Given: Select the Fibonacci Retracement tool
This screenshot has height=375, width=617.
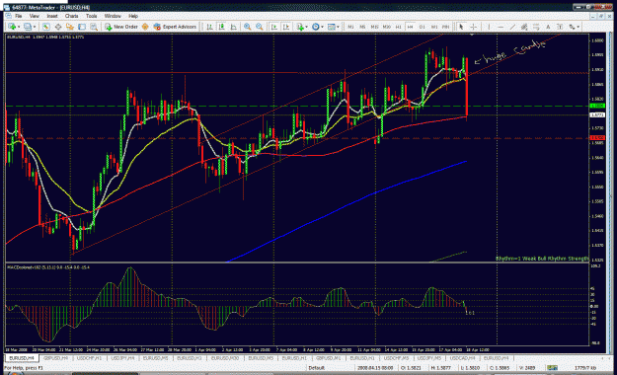Looking at the screenshot, I should click(x=536, y=27).
